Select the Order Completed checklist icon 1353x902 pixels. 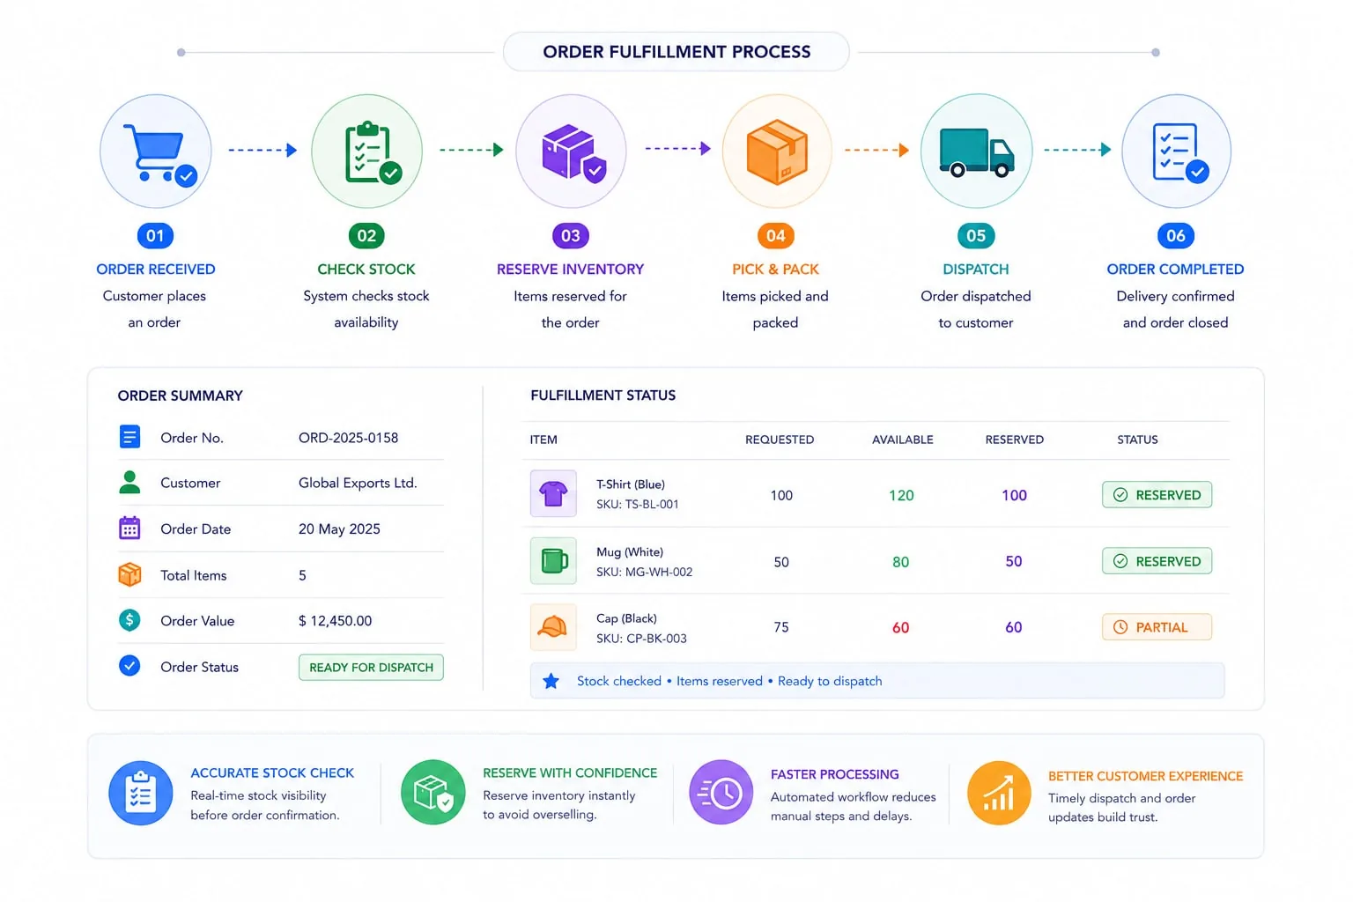click(x=1176, y=151)
